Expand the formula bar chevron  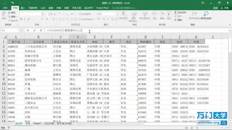coord(229,30)
